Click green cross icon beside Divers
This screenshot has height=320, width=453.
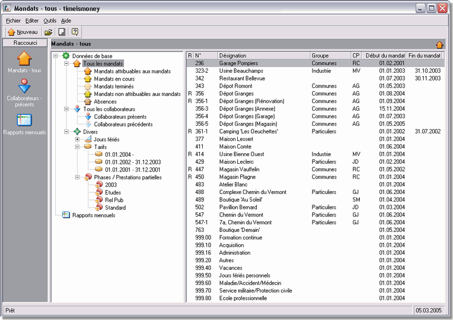(x=77, y=131)
